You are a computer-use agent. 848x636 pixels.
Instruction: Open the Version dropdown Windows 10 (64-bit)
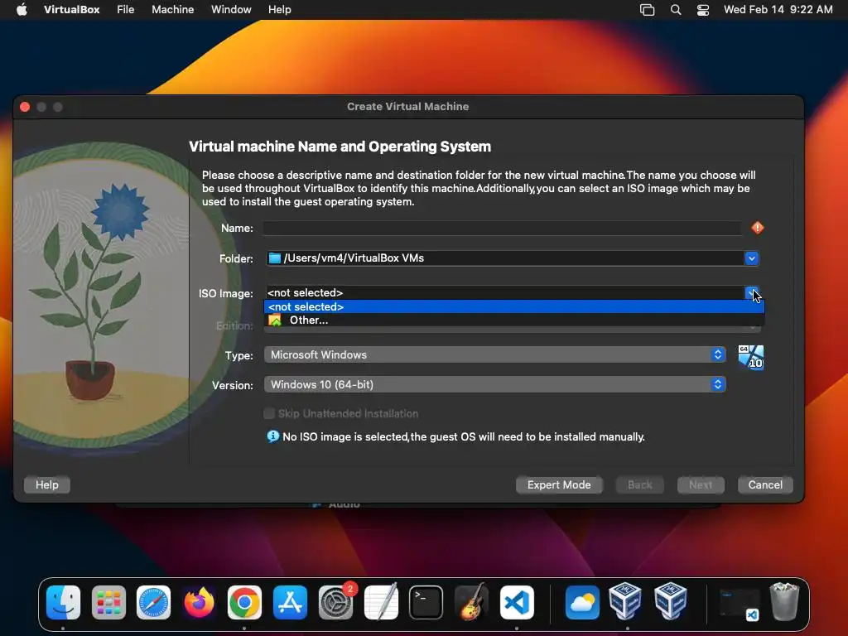tap(494, 384)
